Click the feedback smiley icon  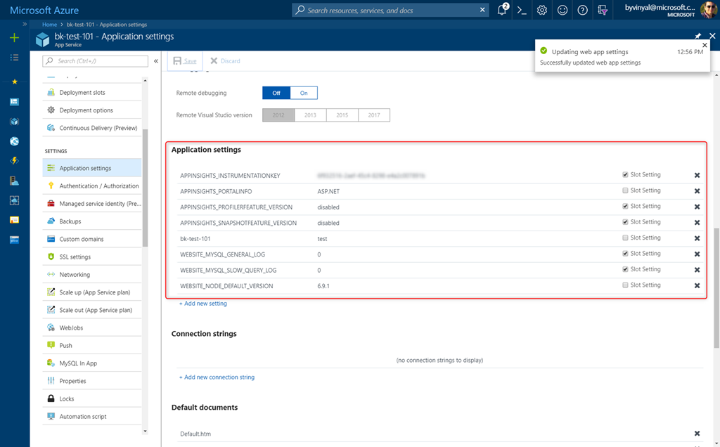[562, 10]
